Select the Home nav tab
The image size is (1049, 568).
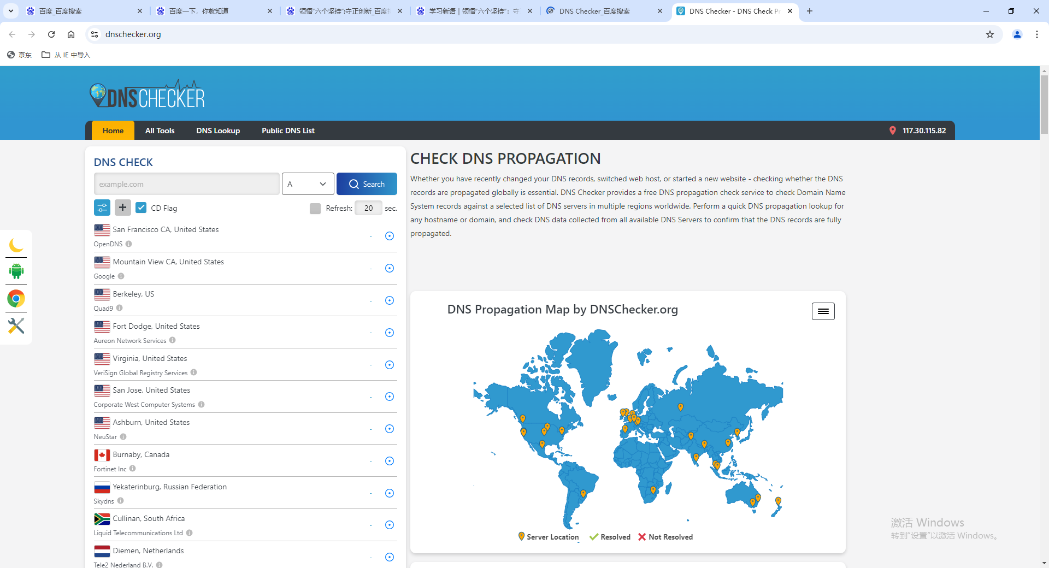pos(113,131)
